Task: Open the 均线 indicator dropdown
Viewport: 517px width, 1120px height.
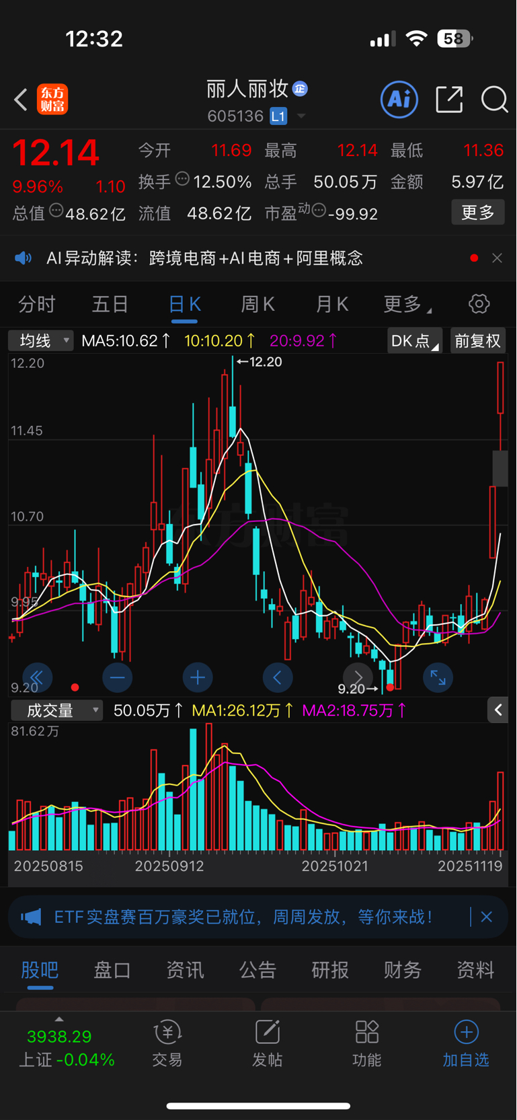Action: click(40, 341)
